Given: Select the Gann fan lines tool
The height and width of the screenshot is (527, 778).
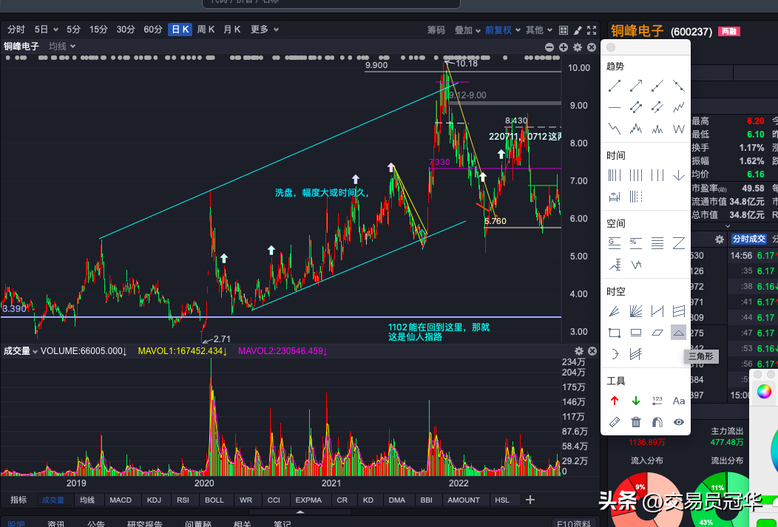Looking at the screenshot, I should pos(636,311).
